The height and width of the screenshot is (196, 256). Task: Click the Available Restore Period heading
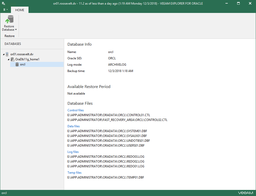pyautogui.click(x=89, y=86)
